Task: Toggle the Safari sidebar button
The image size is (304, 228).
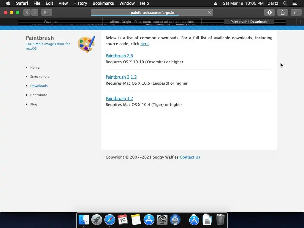Action: [47, 12]
